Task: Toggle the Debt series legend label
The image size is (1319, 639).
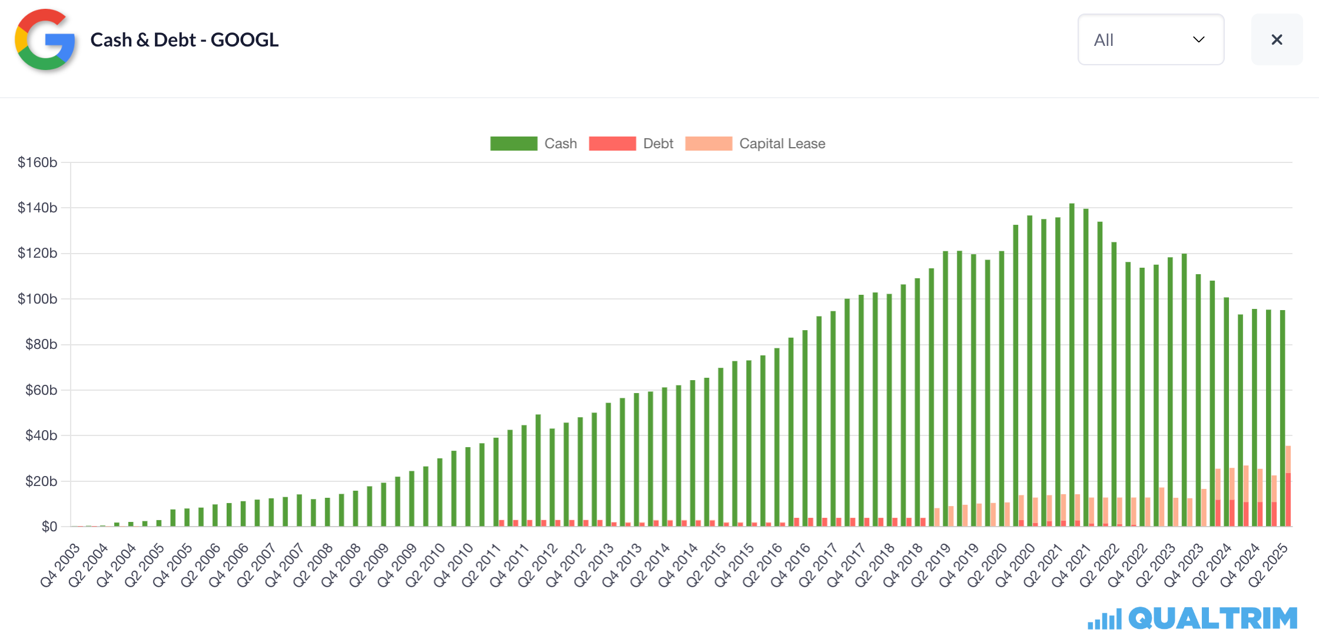Action: [x=658, y=144]
